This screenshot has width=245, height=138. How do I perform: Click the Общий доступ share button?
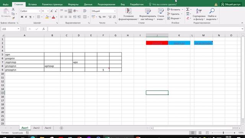[231, 4]
